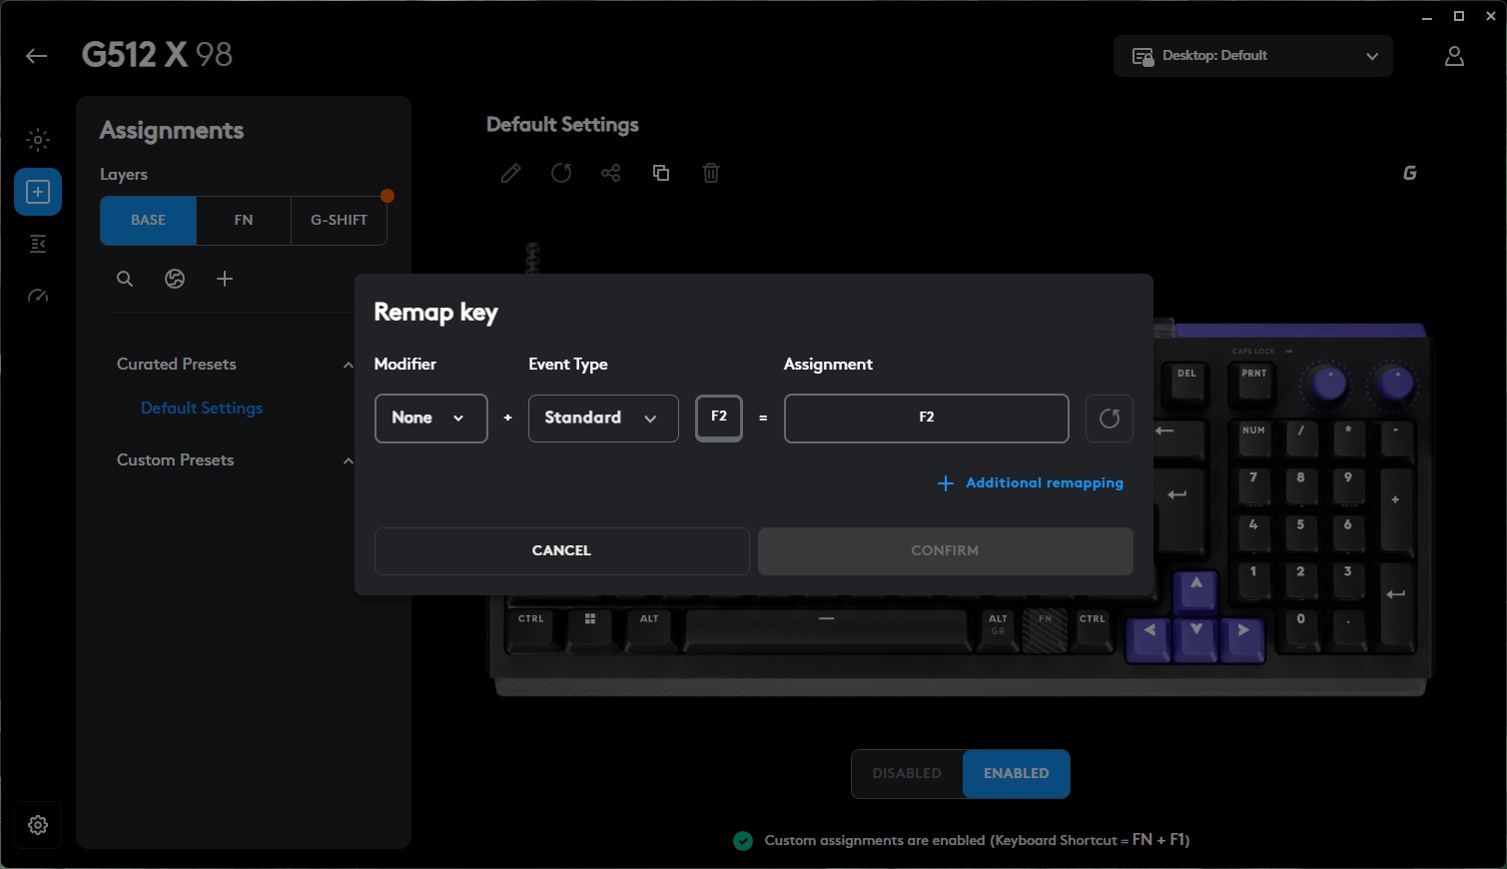Switch custom assignments to ENABLED

(x=1017, y=774)
